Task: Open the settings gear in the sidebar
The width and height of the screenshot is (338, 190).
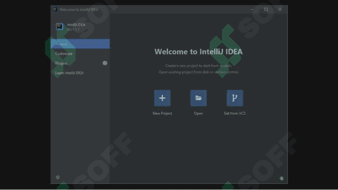Action: pos(58,177)
